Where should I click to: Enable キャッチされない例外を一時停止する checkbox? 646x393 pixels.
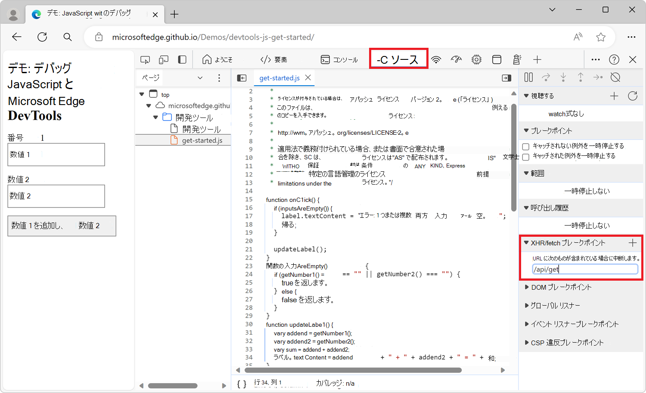525,146
